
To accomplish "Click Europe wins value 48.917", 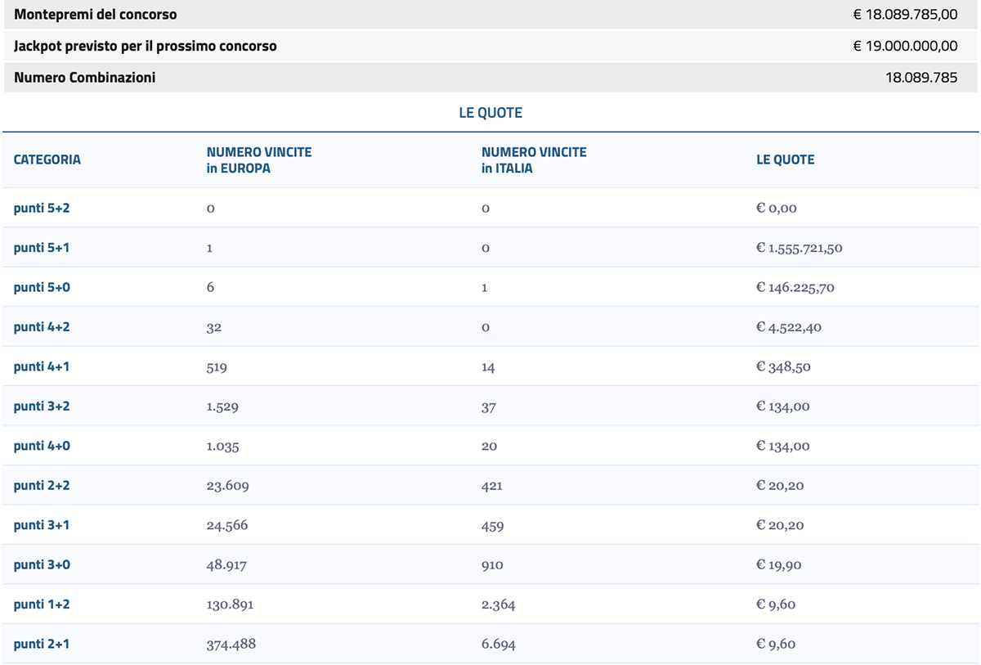I will 227,565.
